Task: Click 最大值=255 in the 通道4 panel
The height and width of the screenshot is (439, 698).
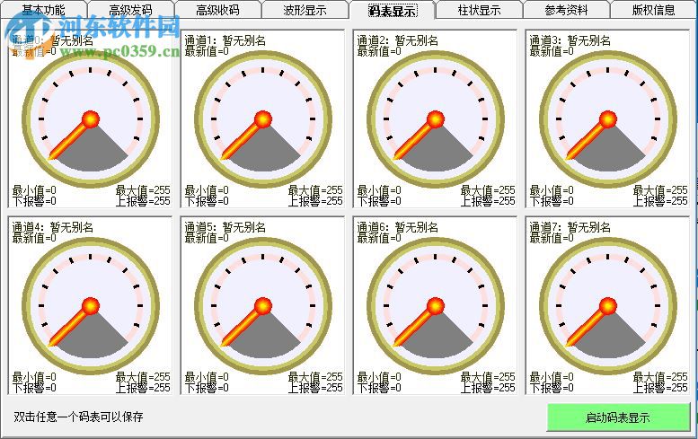Action: click(x=143, y=377)
